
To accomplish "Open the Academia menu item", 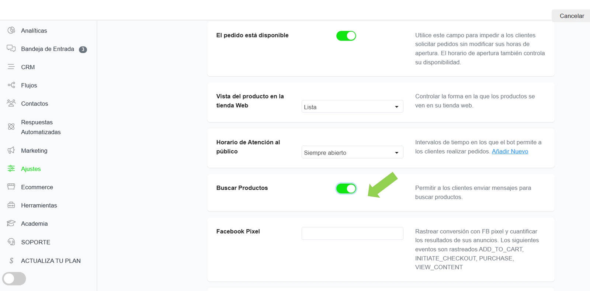I will (x=34, y=224).
